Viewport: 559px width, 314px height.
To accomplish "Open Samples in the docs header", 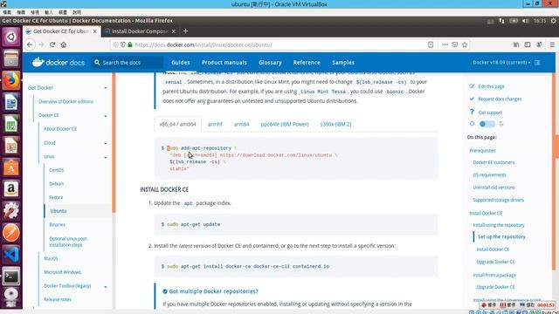I will [343, 62].
